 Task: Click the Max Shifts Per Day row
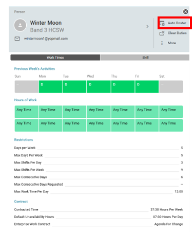coord(99,162)
